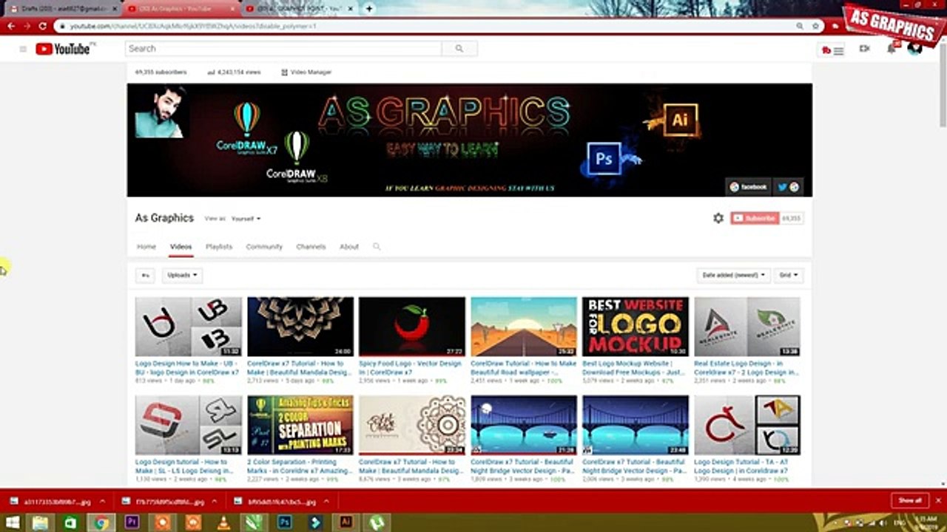Viewport: 947px width, 532px height.
Task: Switch to the Playlists tab
Action: [219, 247]
